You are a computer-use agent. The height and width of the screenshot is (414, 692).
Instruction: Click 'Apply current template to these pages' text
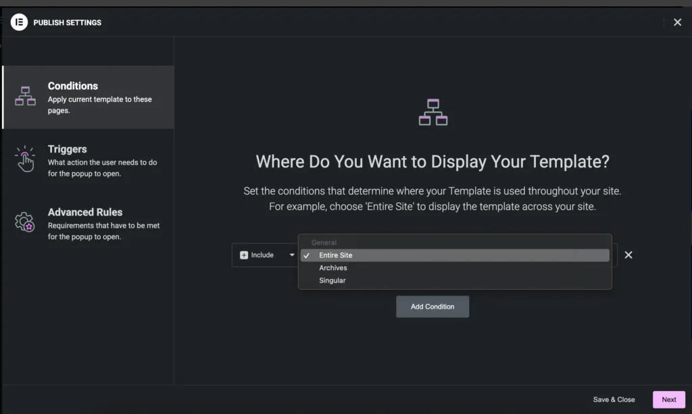[100, 105]
